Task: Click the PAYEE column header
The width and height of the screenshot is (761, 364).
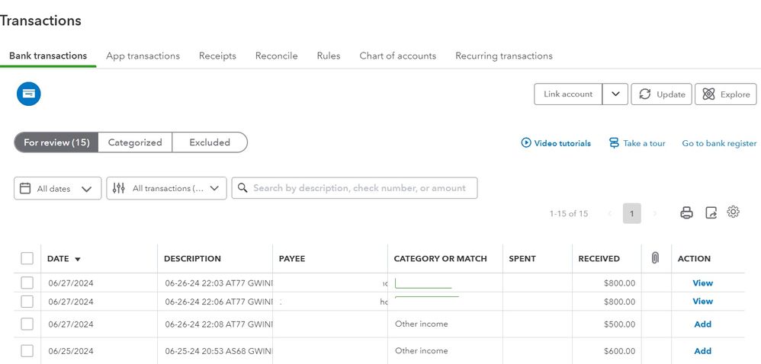Action: 292,259
